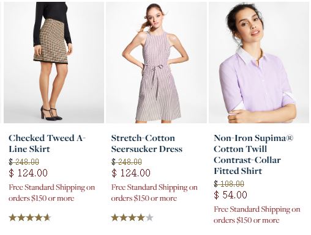Click the Non-Iron Supima Cotton Twill shirt title
311x235 pixels.
coord(253,154)
